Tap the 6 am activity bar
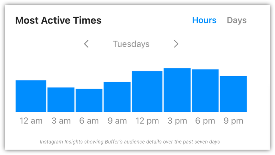Image resolution: width=275 pixels, height=155 pixels. [x=89, y=100]
